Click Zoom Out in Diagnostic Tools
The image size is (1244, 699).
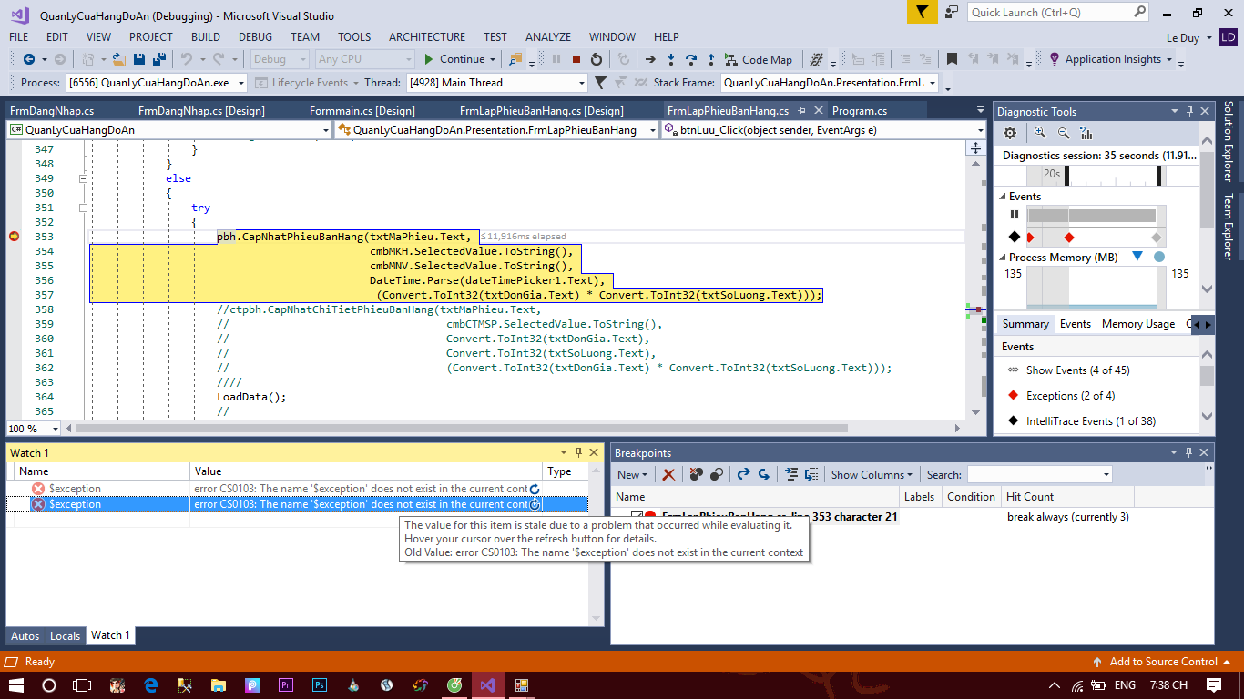(x=1063, y=133)
